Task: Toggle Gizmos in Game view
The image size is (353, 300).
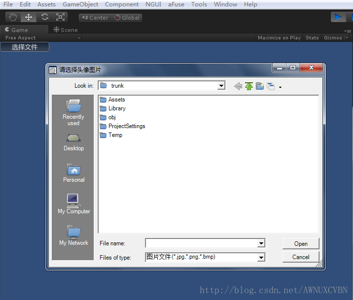Action: point(333,38)
